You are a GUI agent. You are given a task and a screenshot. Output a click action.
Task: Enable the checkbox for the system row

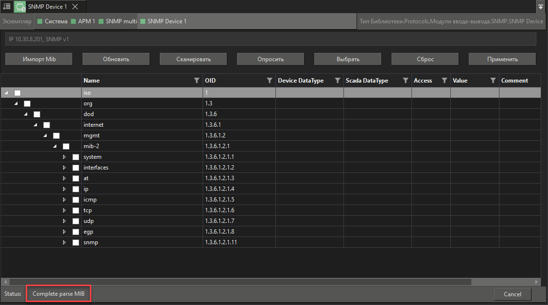coord(75,156)
